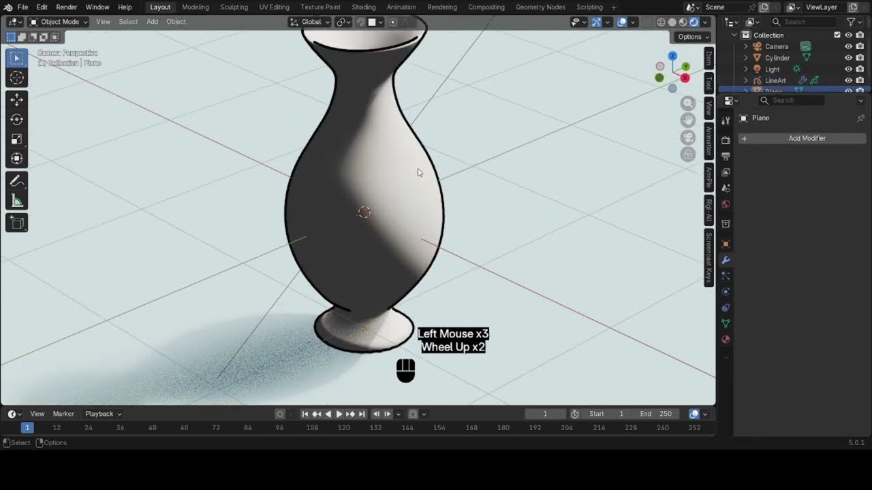872x490 pixels.
Task: Hide the Cylinder object in viewport
Action: click(x=849, y=58)
